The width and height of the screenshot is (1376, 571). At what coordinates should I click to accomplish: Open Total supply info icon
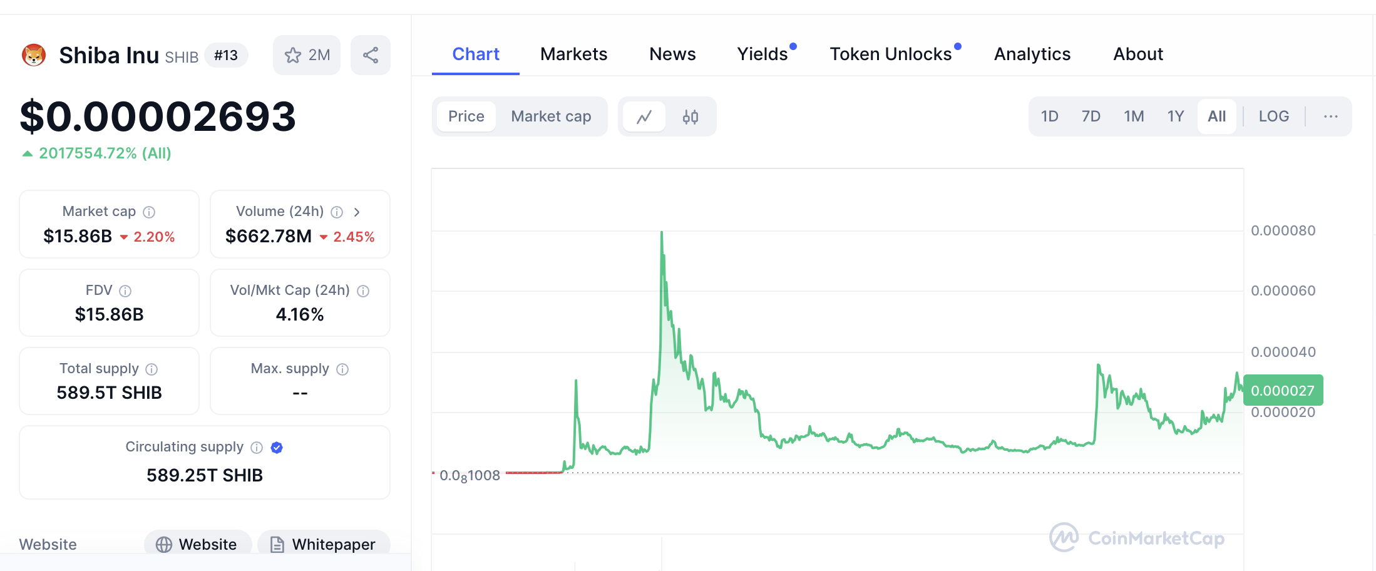pos(151,369)
